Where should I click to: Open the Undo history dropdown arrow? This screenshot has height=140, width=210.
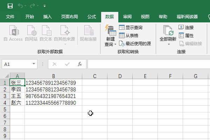tap(26, 6)
